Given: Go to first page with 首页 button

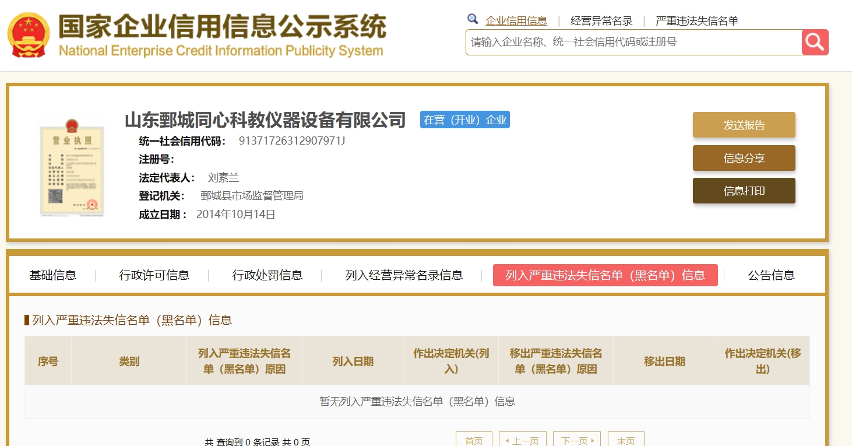Looking at the screenshot, I should pyautogui.click(x=474, y=440).
